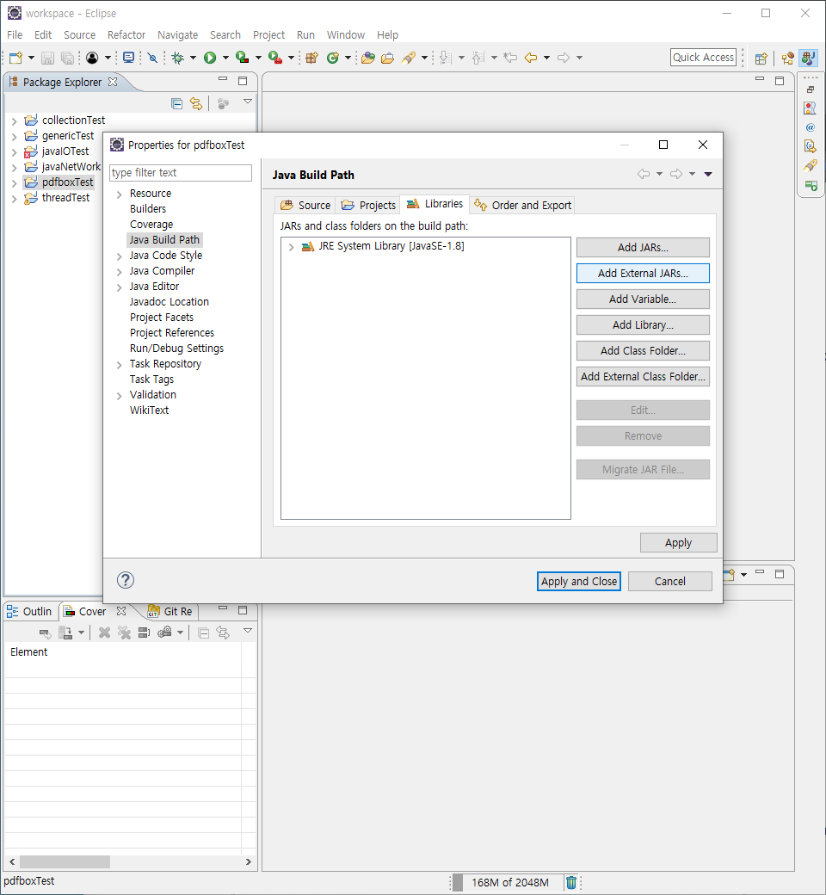Toggle Link with Editor in Package Explorer
The height and width of the screenshot is (895, 826).
pos(196,103)
